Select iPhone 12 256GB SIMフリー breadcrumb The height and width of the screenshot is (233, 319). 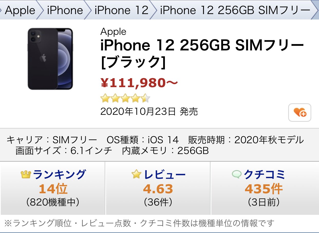[235, 10]
